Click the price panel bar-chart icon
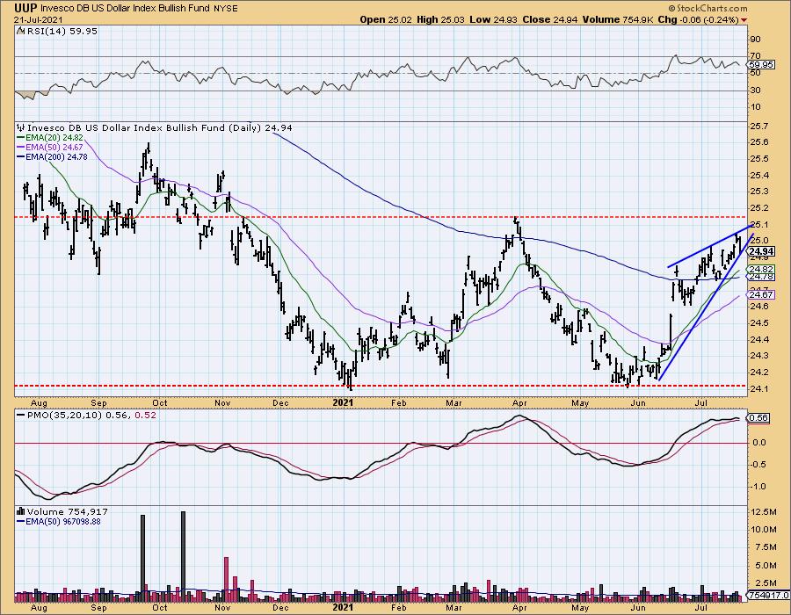The image size is (791, 615). pos(21,127)
